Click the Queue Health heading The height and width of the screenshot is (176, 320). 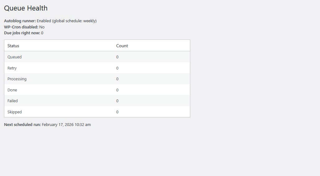tap(26, 8)
